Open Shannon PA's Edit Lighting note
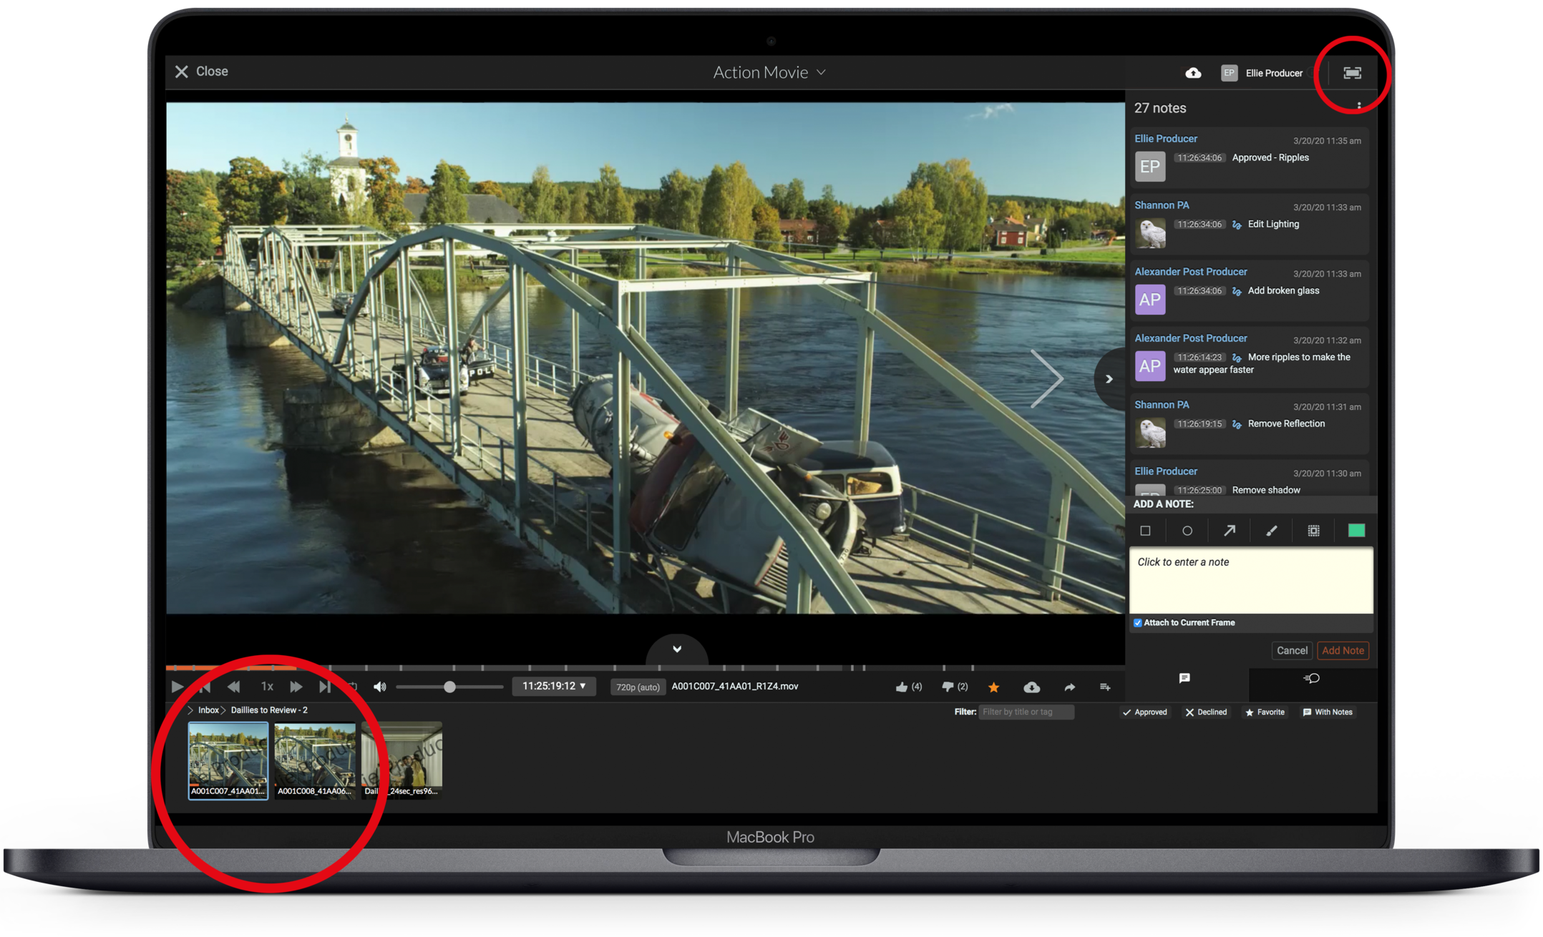 (1249, 225)
